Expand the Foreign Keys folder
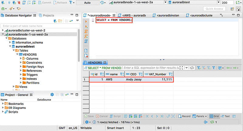This screenshot has height=131, width=243. pos(21,66)
